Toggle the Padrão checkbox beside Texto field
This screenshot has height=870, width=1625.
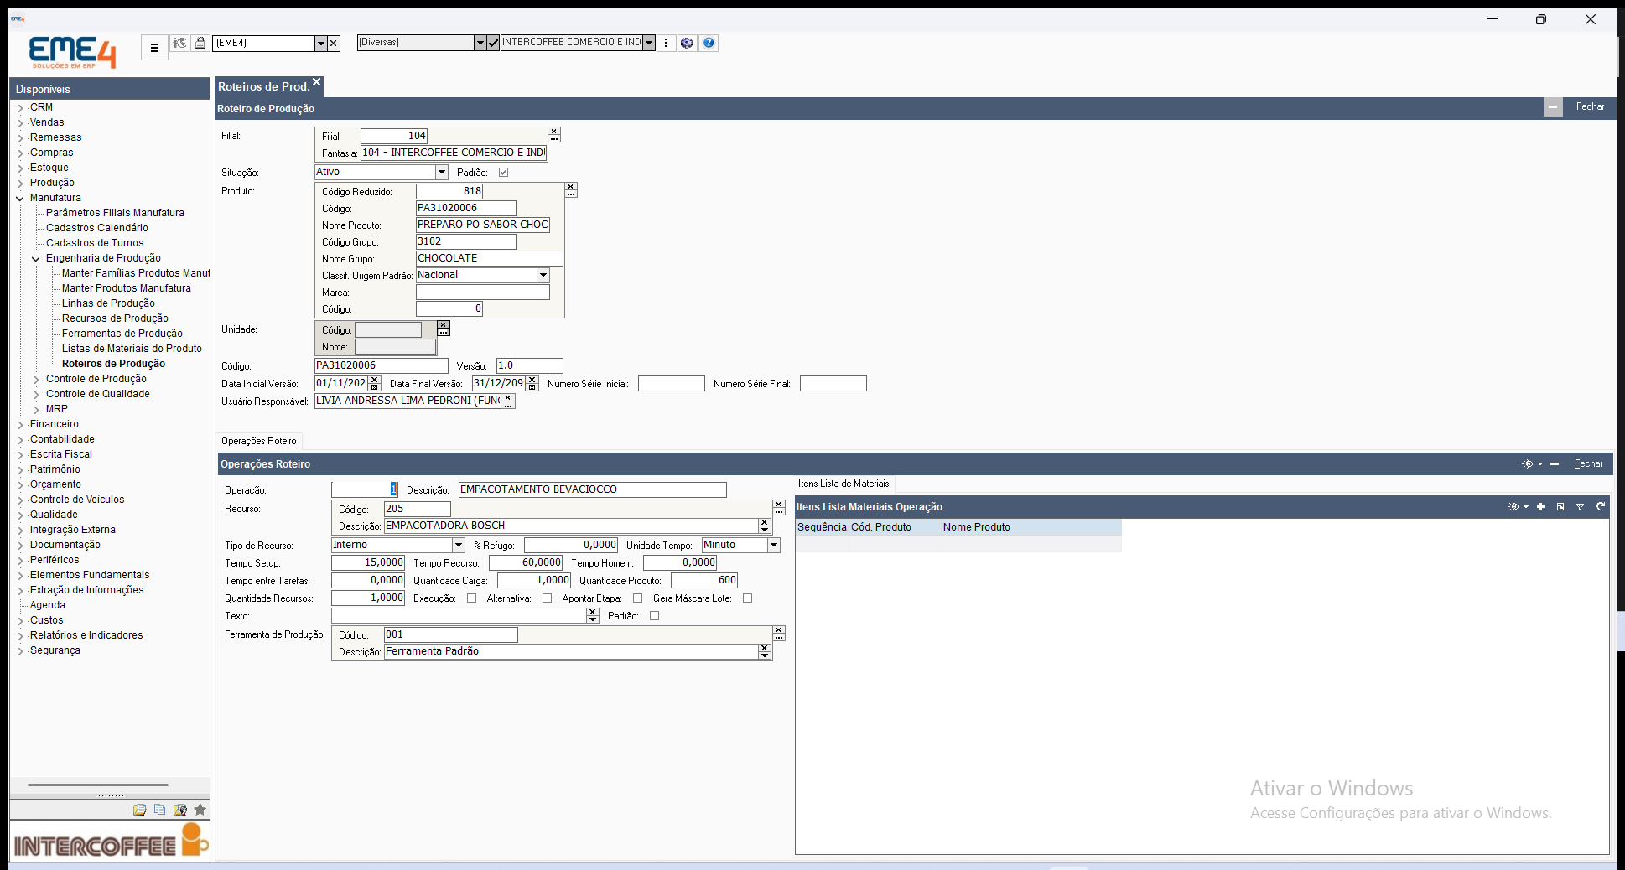654,616
